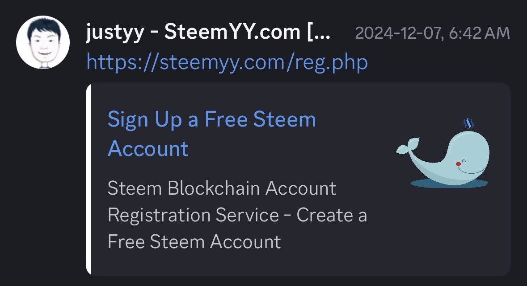Click the message timestamp 2024-12-07, 6:42 AM
The height and width of the screenshot is (286, 527).
click(x=432, y=33)
